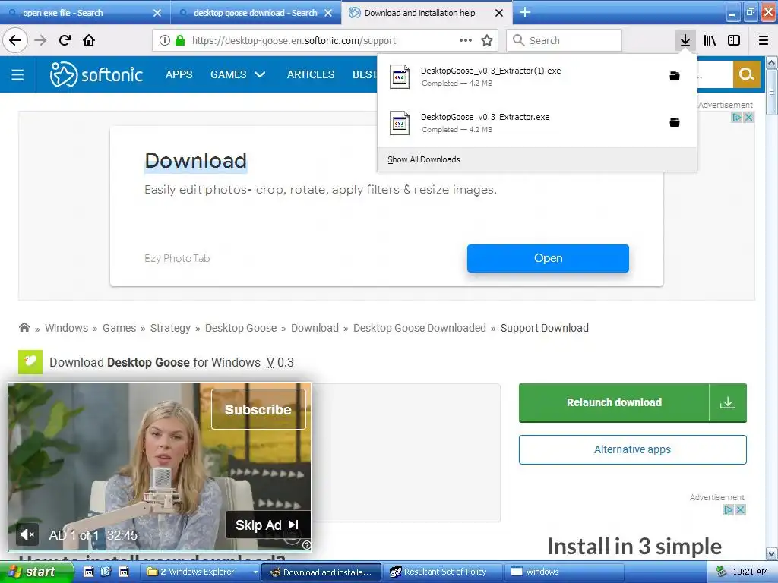Open the Windows start menu
778x583 pixels.
pos(36,572)
